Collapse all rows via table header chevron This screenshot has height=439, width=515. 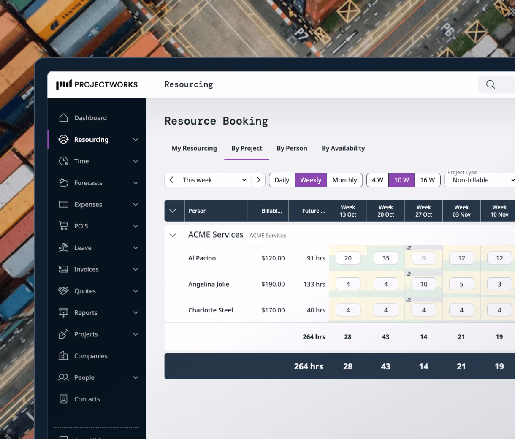[173, 211]
